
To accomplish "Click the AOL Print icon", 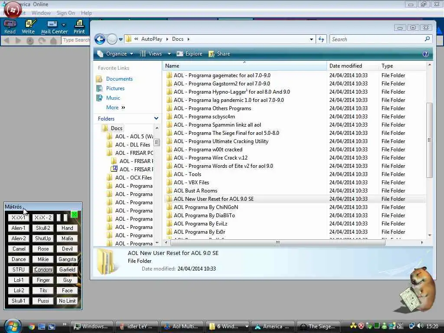I will click(x=79, y=27).
